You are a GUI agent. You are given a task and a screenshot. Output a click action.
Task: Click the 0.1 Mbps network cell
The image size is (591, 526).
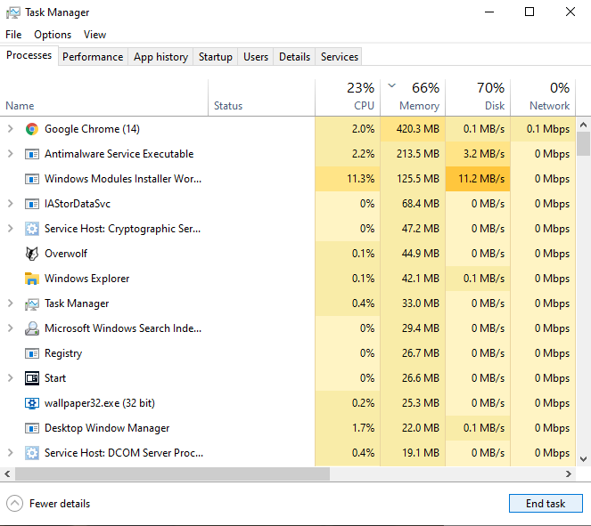(x=543, y=129)
